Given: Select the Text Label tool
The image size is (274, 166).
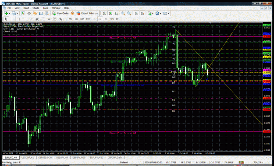Looking at the screenshot, I should coord(55,19).
